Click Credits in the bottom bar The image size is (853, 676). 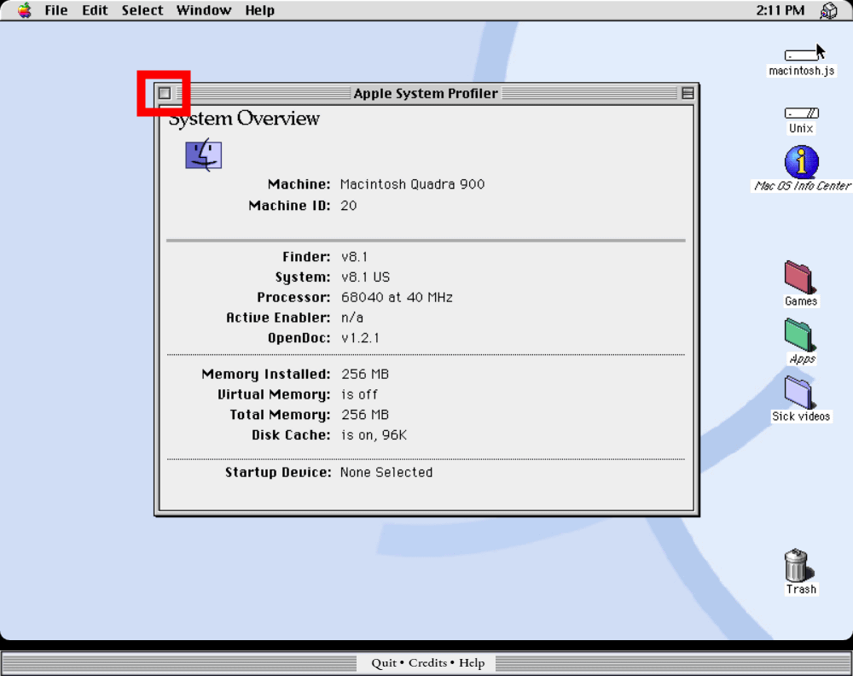428,662
